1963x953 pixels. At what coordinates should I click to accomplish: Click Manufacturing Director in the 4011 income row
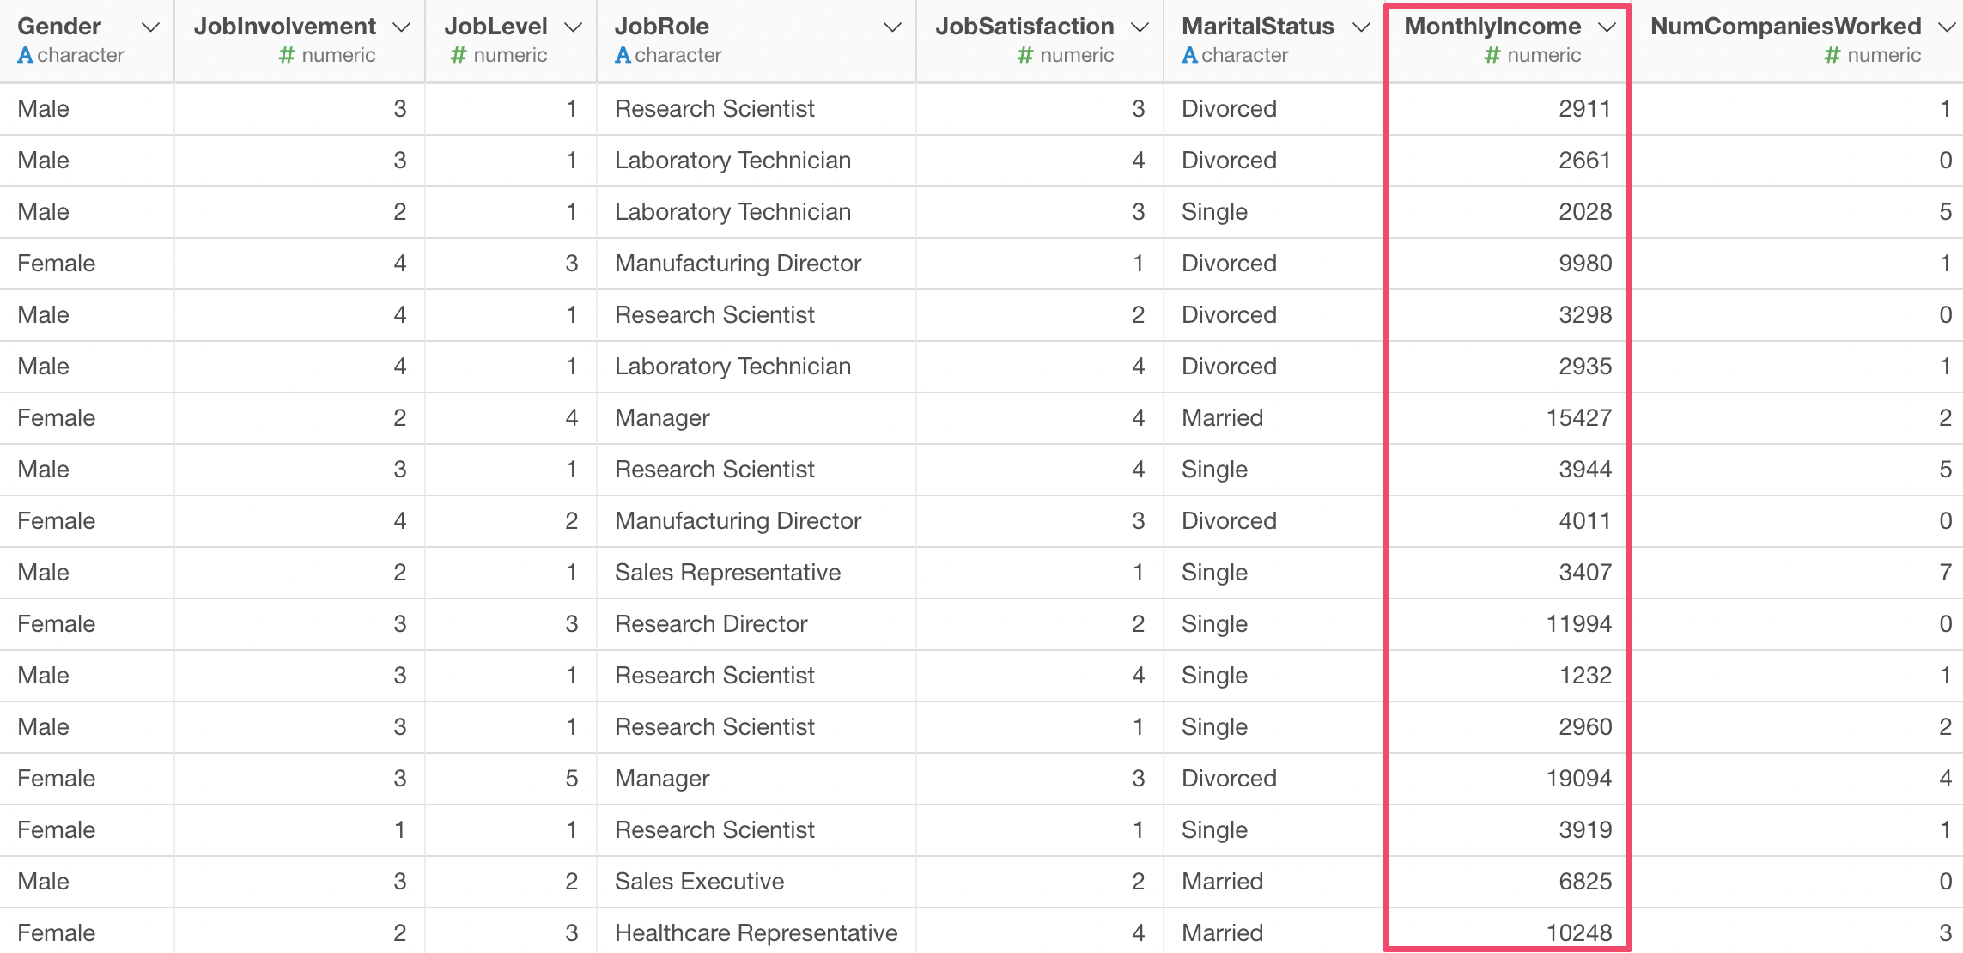coord(738,521)
